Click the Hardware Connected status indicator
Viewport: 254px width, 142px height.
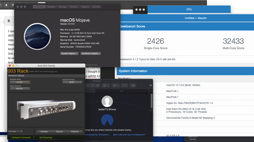(x=21, y=137)
